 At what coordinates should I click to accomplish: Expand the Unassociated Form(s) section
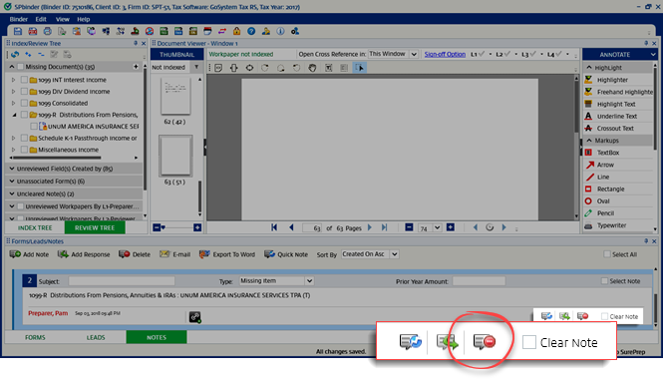pyautogui.click(x=12, y=182)
